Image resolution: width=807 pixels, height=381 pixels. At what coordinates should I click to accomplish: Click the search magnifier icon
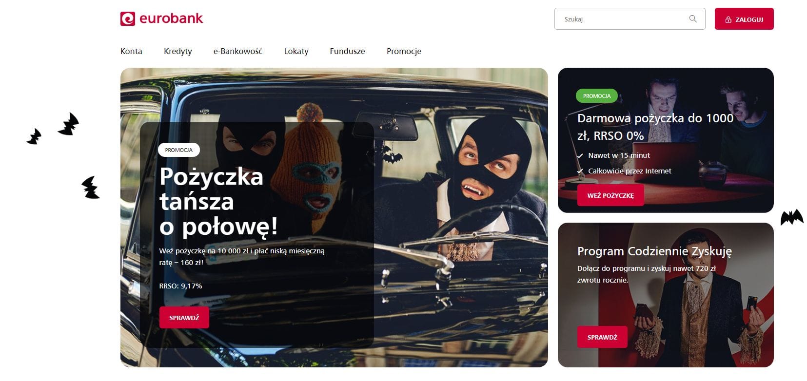[693, 19]
